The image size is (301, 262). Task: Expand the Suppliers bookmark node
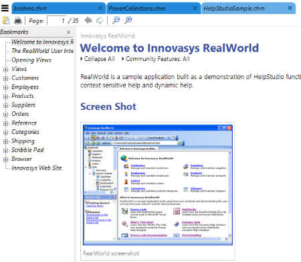click(x=5, y=105)
